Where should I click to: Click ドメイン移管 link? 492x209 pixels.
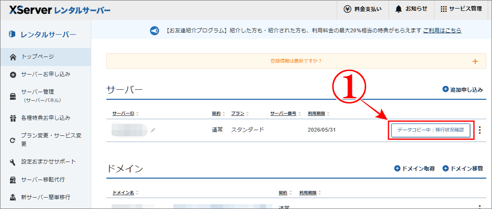tap(463, 169)
